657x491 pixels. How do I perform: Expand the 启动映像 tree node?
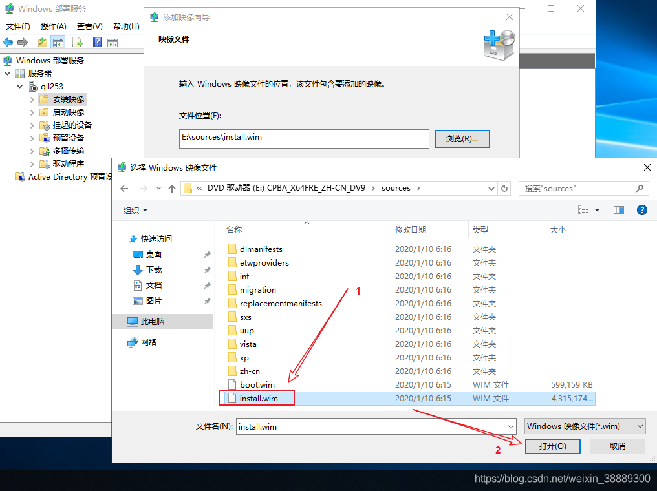click(32, 112)
